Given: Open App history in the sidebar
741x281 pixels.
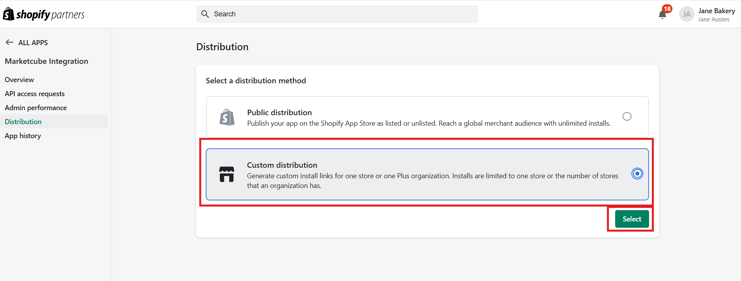Looking at the screenshot, I should 23,136.
